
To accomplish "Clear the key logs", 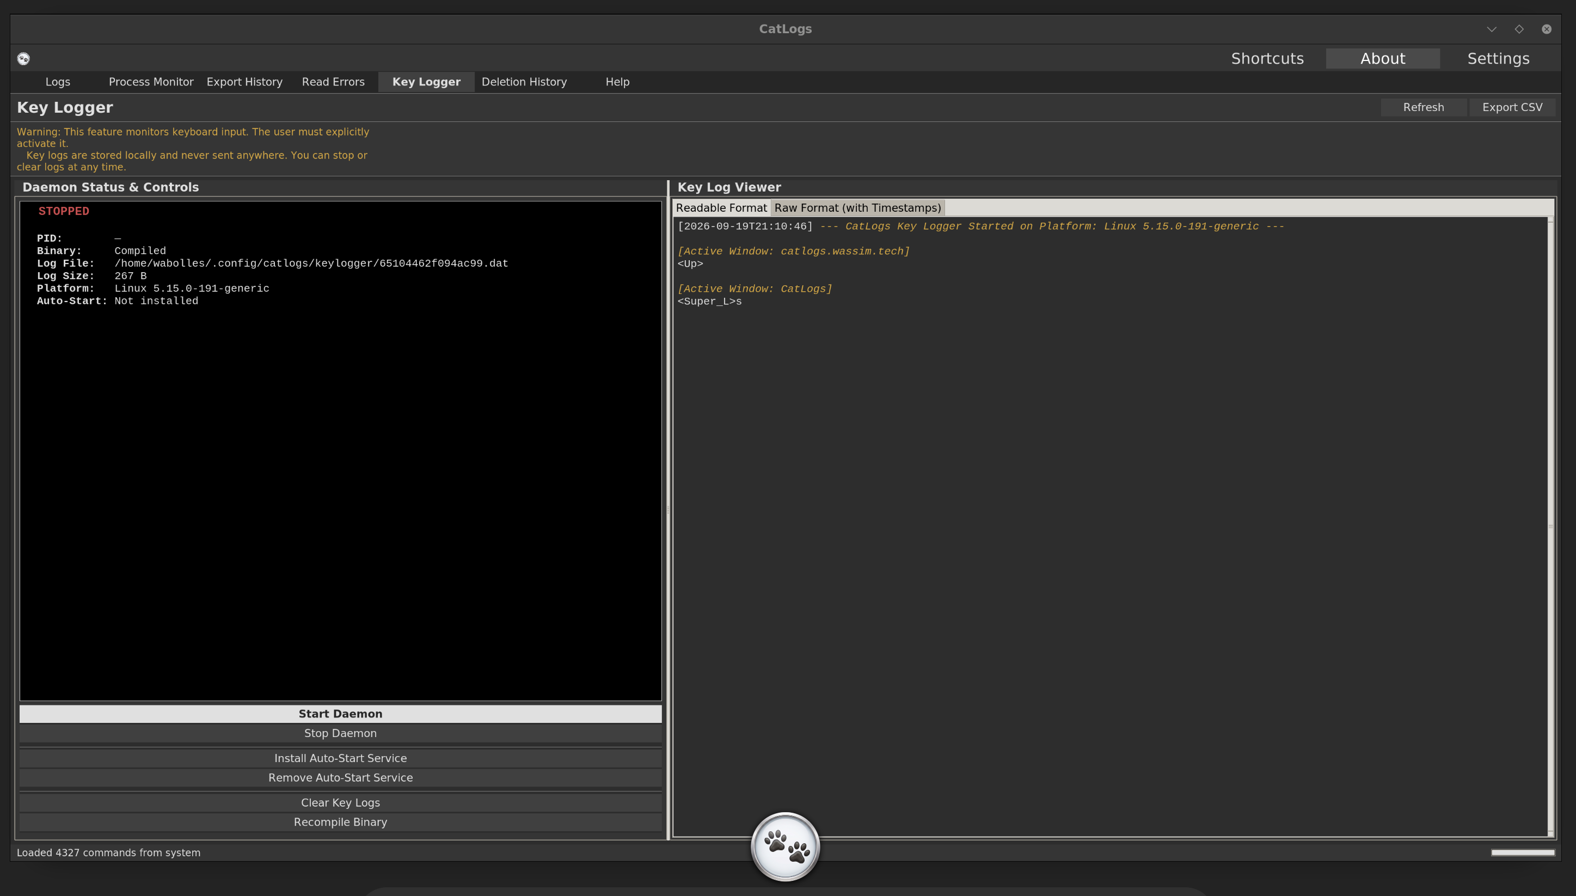I will [x=340, y=802].
